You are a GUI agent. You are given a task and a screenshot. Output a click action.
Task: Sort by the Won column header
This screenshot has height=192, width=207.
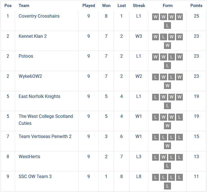[106, 5]
